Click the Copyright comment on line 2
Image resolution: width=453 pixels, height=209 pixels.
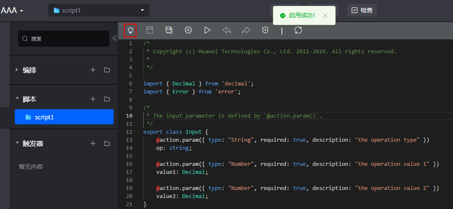point(272,52)
